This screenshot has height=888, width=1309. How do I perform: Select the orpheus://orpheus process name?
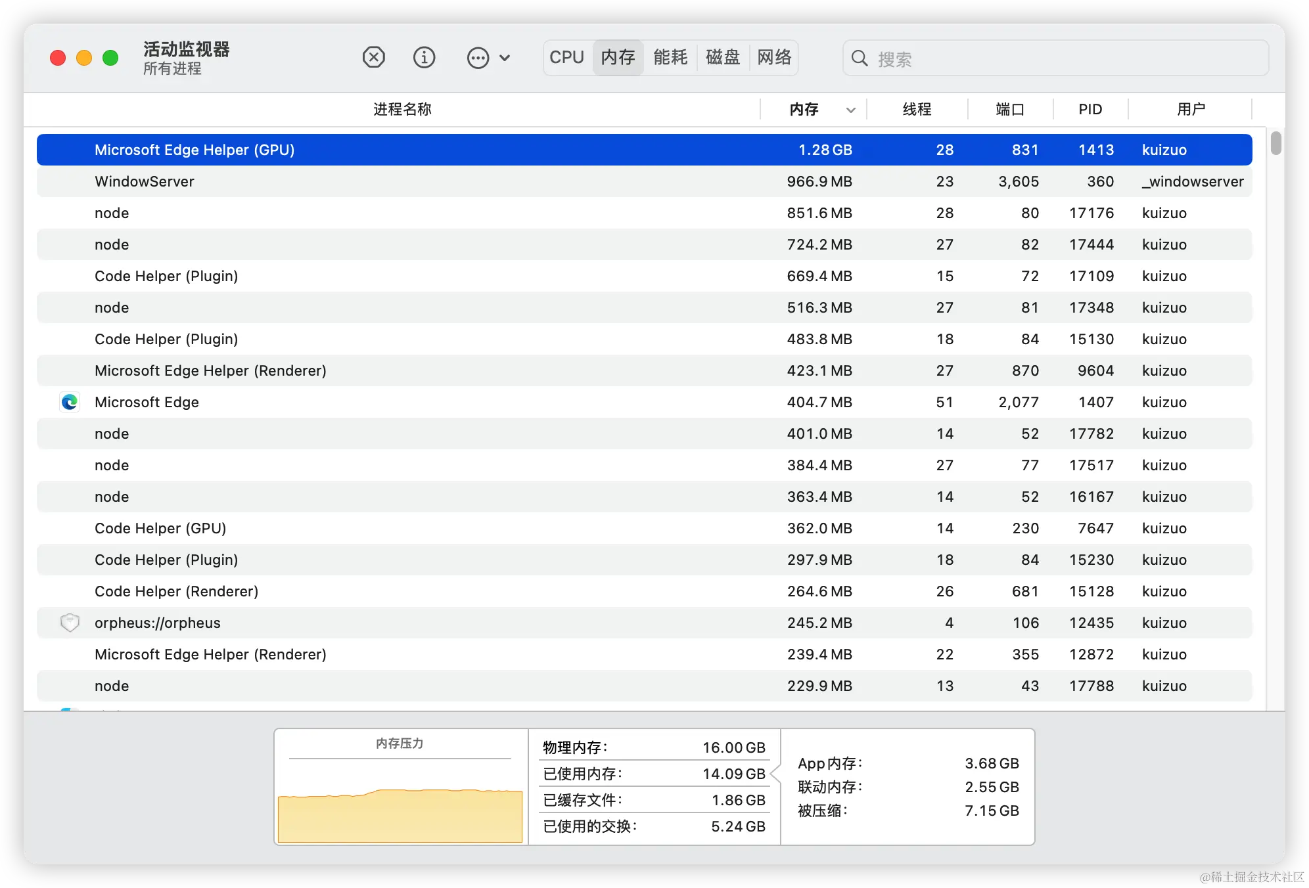pyautogui.click(x=158, y=623)
